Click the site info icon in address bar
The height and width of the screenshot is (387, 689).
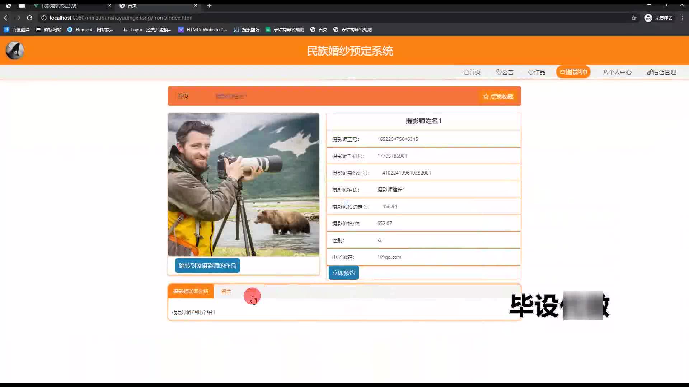(x=44, y=18)
